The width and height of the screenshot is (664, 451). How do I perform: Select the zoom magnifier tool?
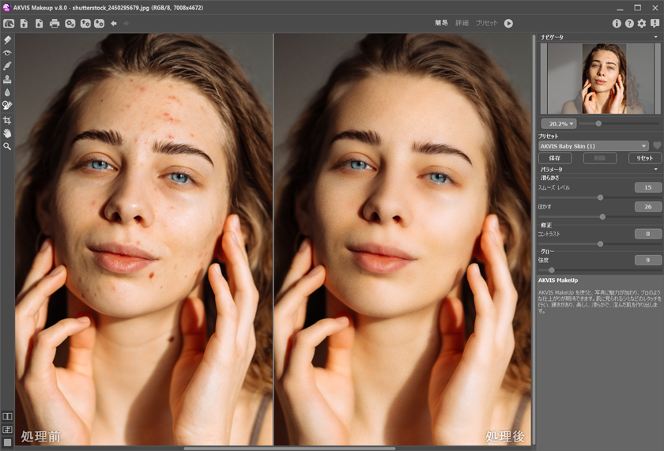tap(7, 146)
